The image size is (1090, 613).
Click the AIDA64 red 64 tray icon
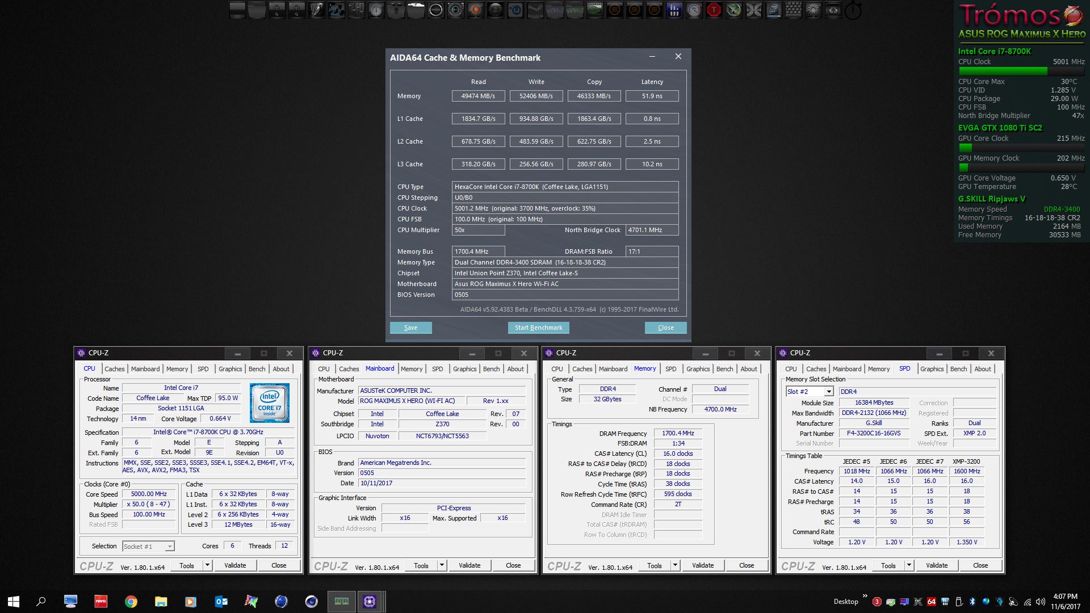coord(932,602)
